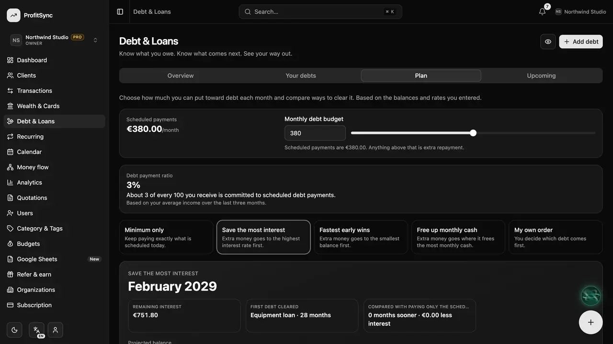Click the Dashboard grid icon
Image resolution: width=613 pixels, height=344 pixels.
[10, 60]
